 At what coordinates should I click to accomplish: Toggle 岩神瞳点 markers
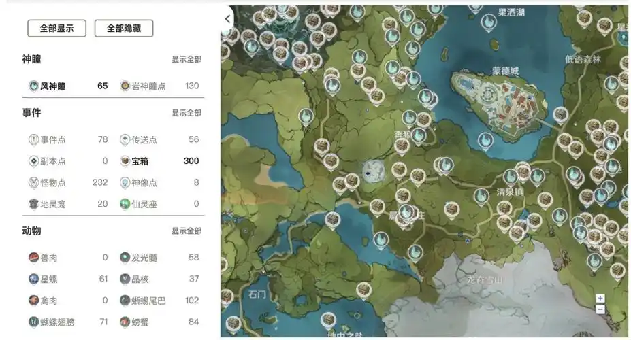point(159,86)
